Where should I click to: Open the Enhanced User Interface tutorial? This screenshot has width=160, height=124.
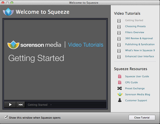139,56
